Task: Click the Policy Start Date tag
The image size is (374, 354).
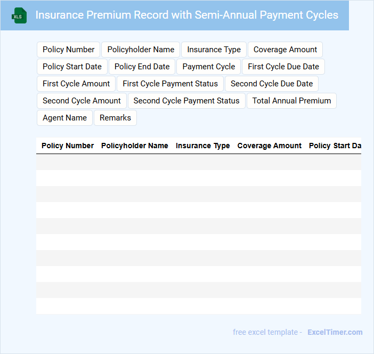Action: click(x=72, y=67)
